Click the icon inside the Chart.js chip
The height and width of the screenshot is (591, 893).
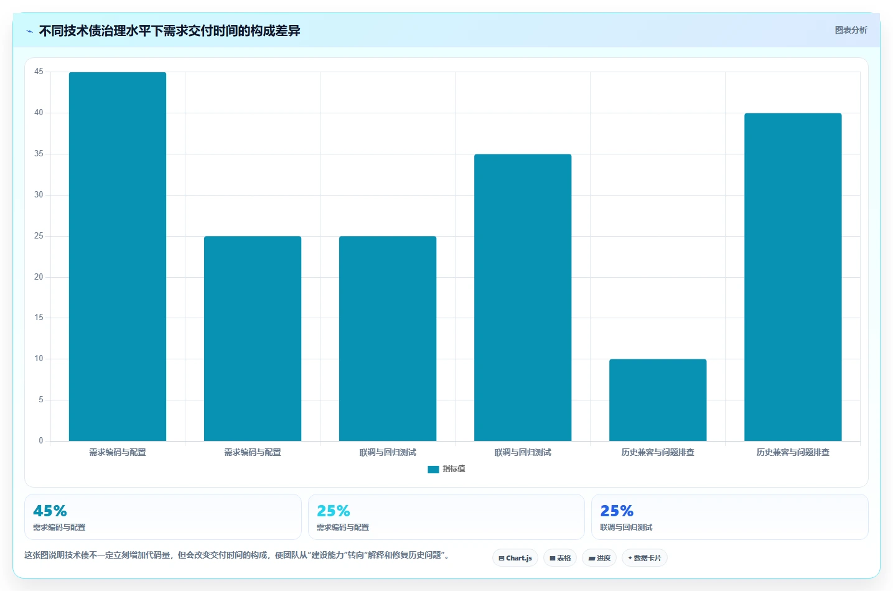tap(502, 559)
